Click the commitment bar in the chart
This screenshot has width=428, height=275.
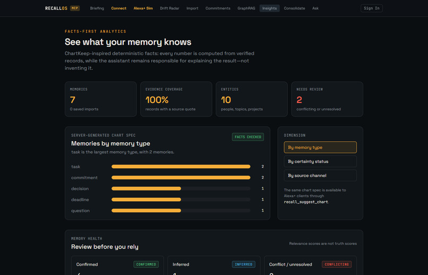point(181,178)
